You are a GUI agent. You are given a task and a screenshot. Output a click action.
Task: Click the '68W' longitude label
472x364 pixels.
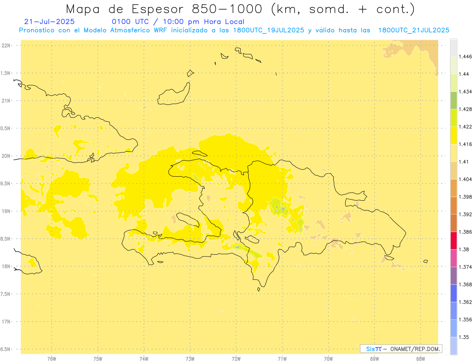pyautogui.click(x=420, y=359)
